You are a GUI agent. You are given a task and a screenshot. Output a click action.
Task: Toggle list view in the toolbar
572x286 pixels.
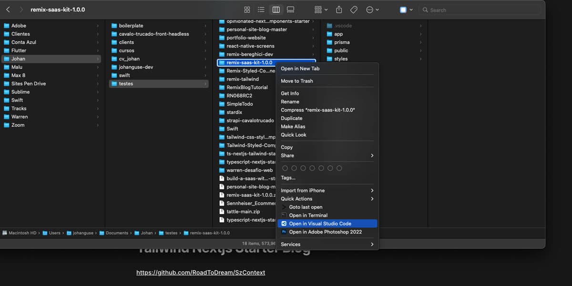pos(260,9)
